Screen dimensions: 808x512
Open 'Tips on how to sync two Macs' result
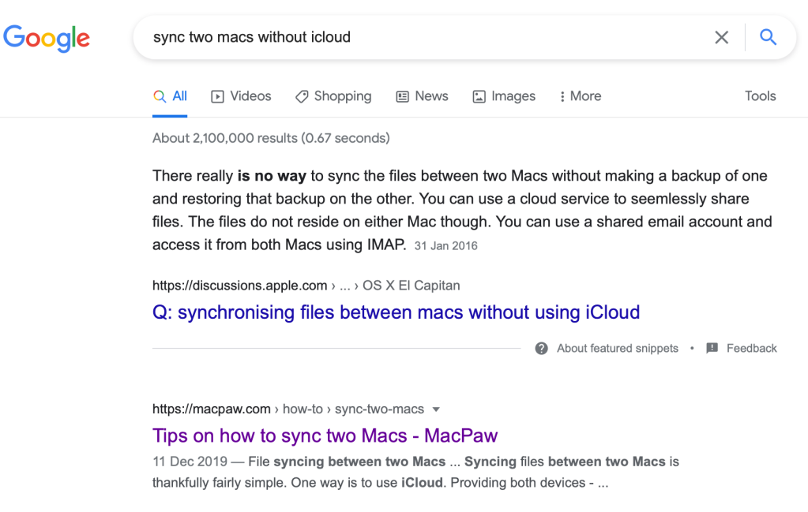(325, 435)
